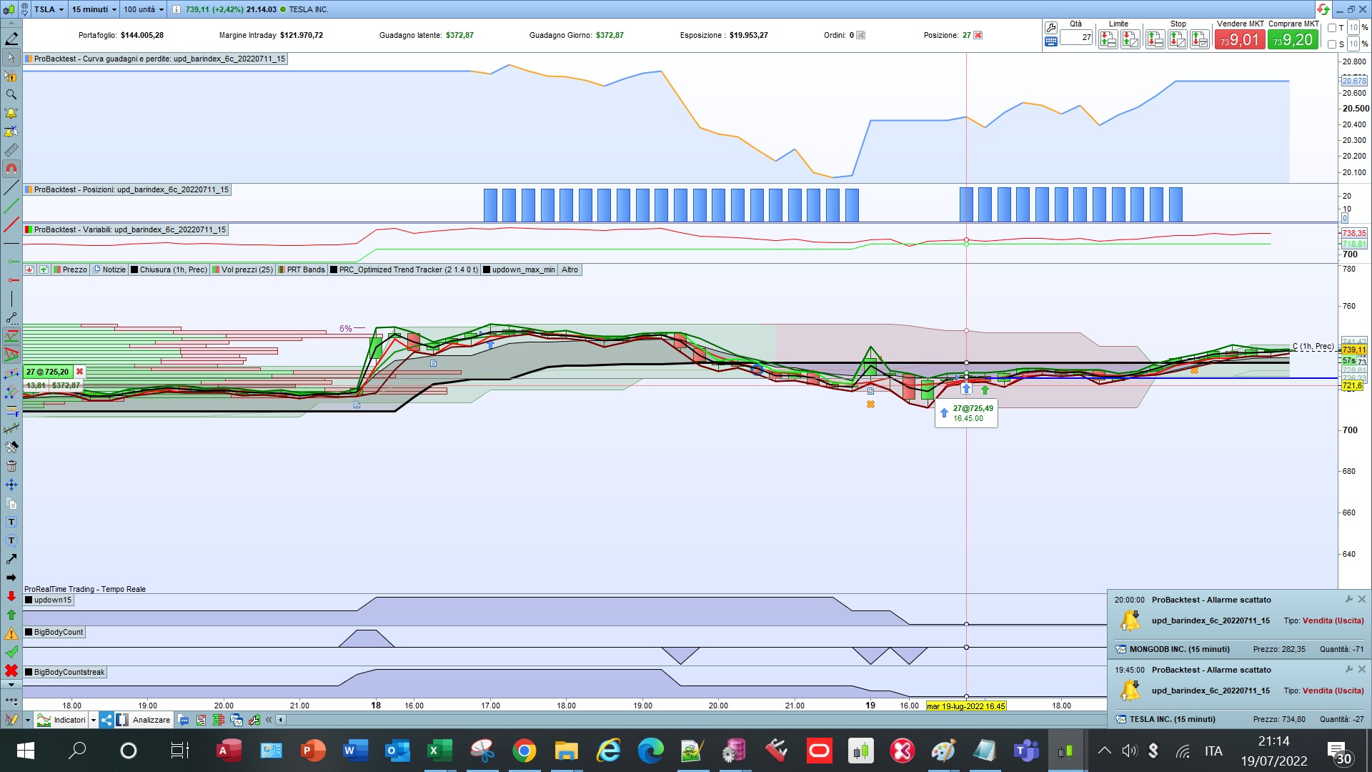Choose the ruler measurement tool

point(11,151)
